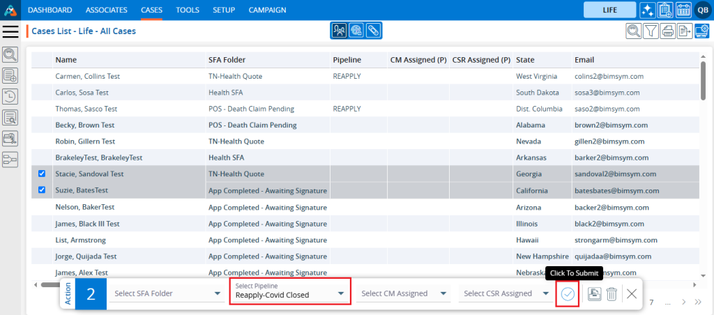Open the CASES menu tab
The width and height of the screenshot is (714, 315).
pyautogui.click(x=151, y=10)
